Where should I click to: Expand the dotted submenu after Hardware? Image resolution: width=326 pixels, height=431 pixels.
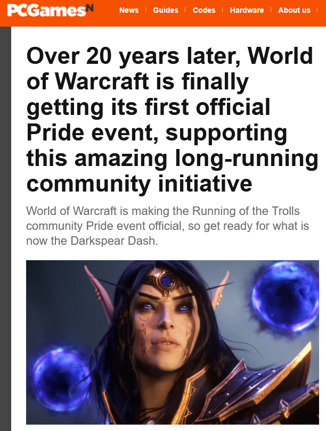pyautogui.click(x=271, y=10)
